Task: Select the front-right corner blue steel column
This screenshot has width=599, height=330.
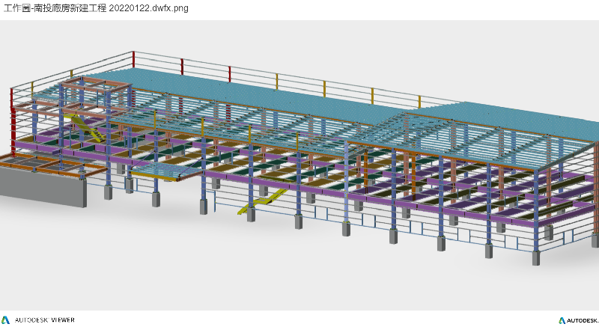Action: (x=536, y=232)
